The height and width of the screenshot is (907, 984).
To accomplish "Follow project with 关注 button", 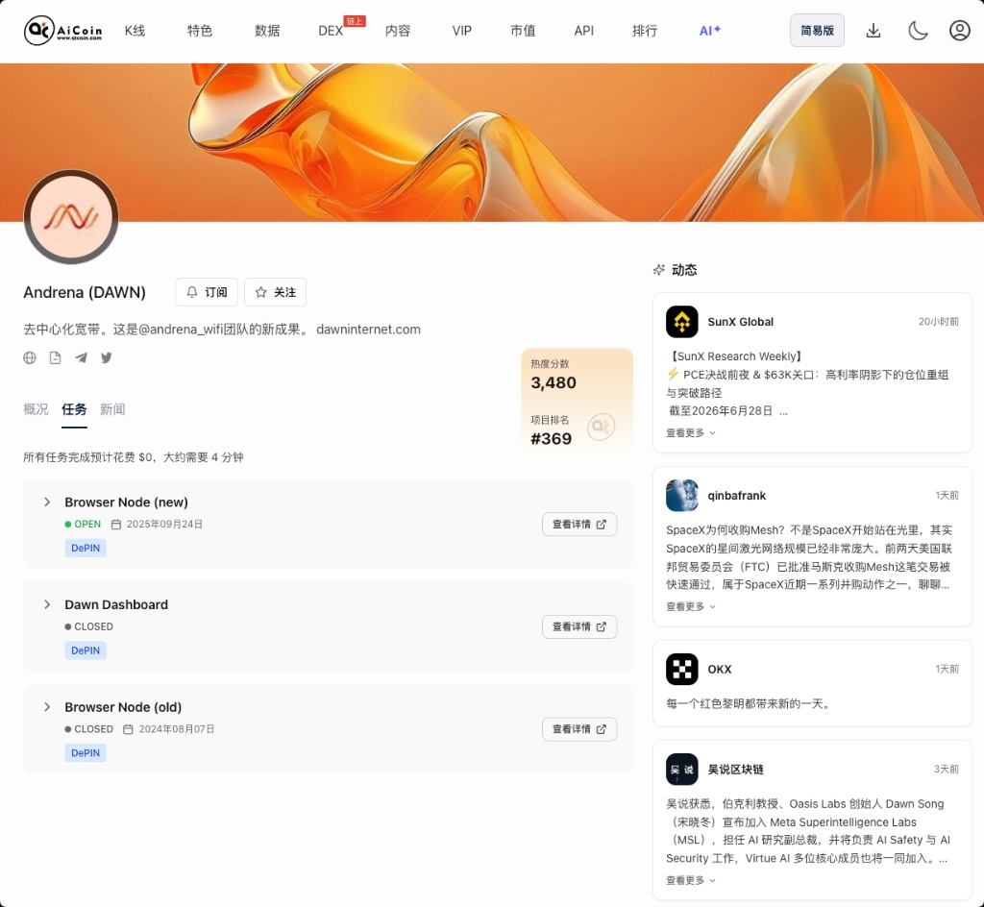I will [275, 292].
